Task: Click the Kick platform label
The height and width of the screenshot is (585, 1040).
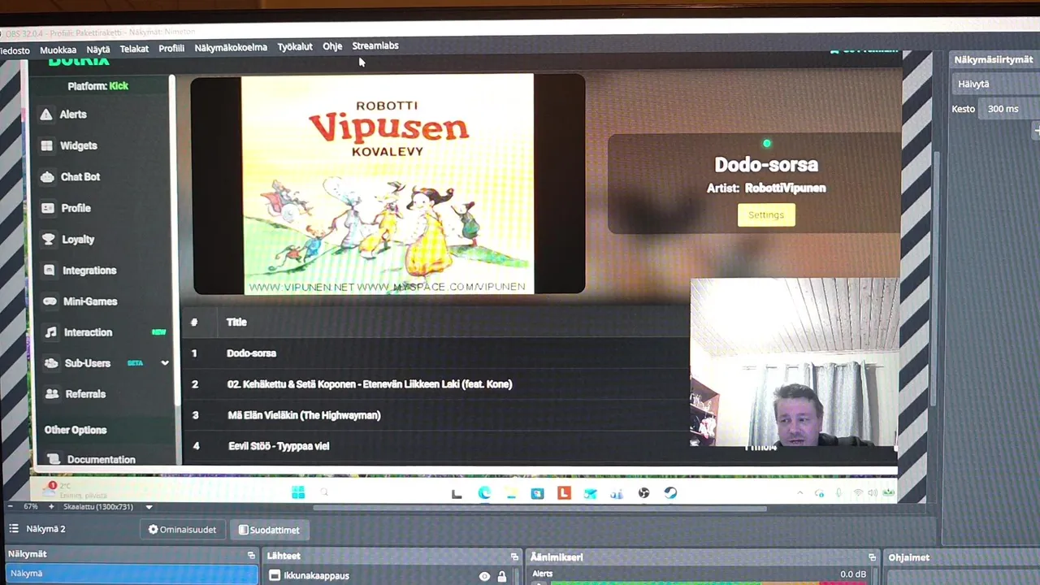Action: tap(119, 86)
